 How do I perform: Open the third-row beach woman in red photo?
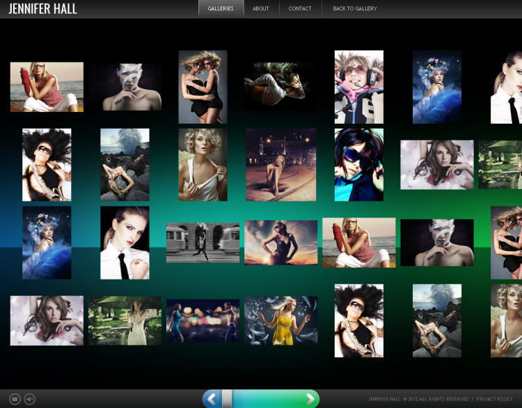coord(359,243)
